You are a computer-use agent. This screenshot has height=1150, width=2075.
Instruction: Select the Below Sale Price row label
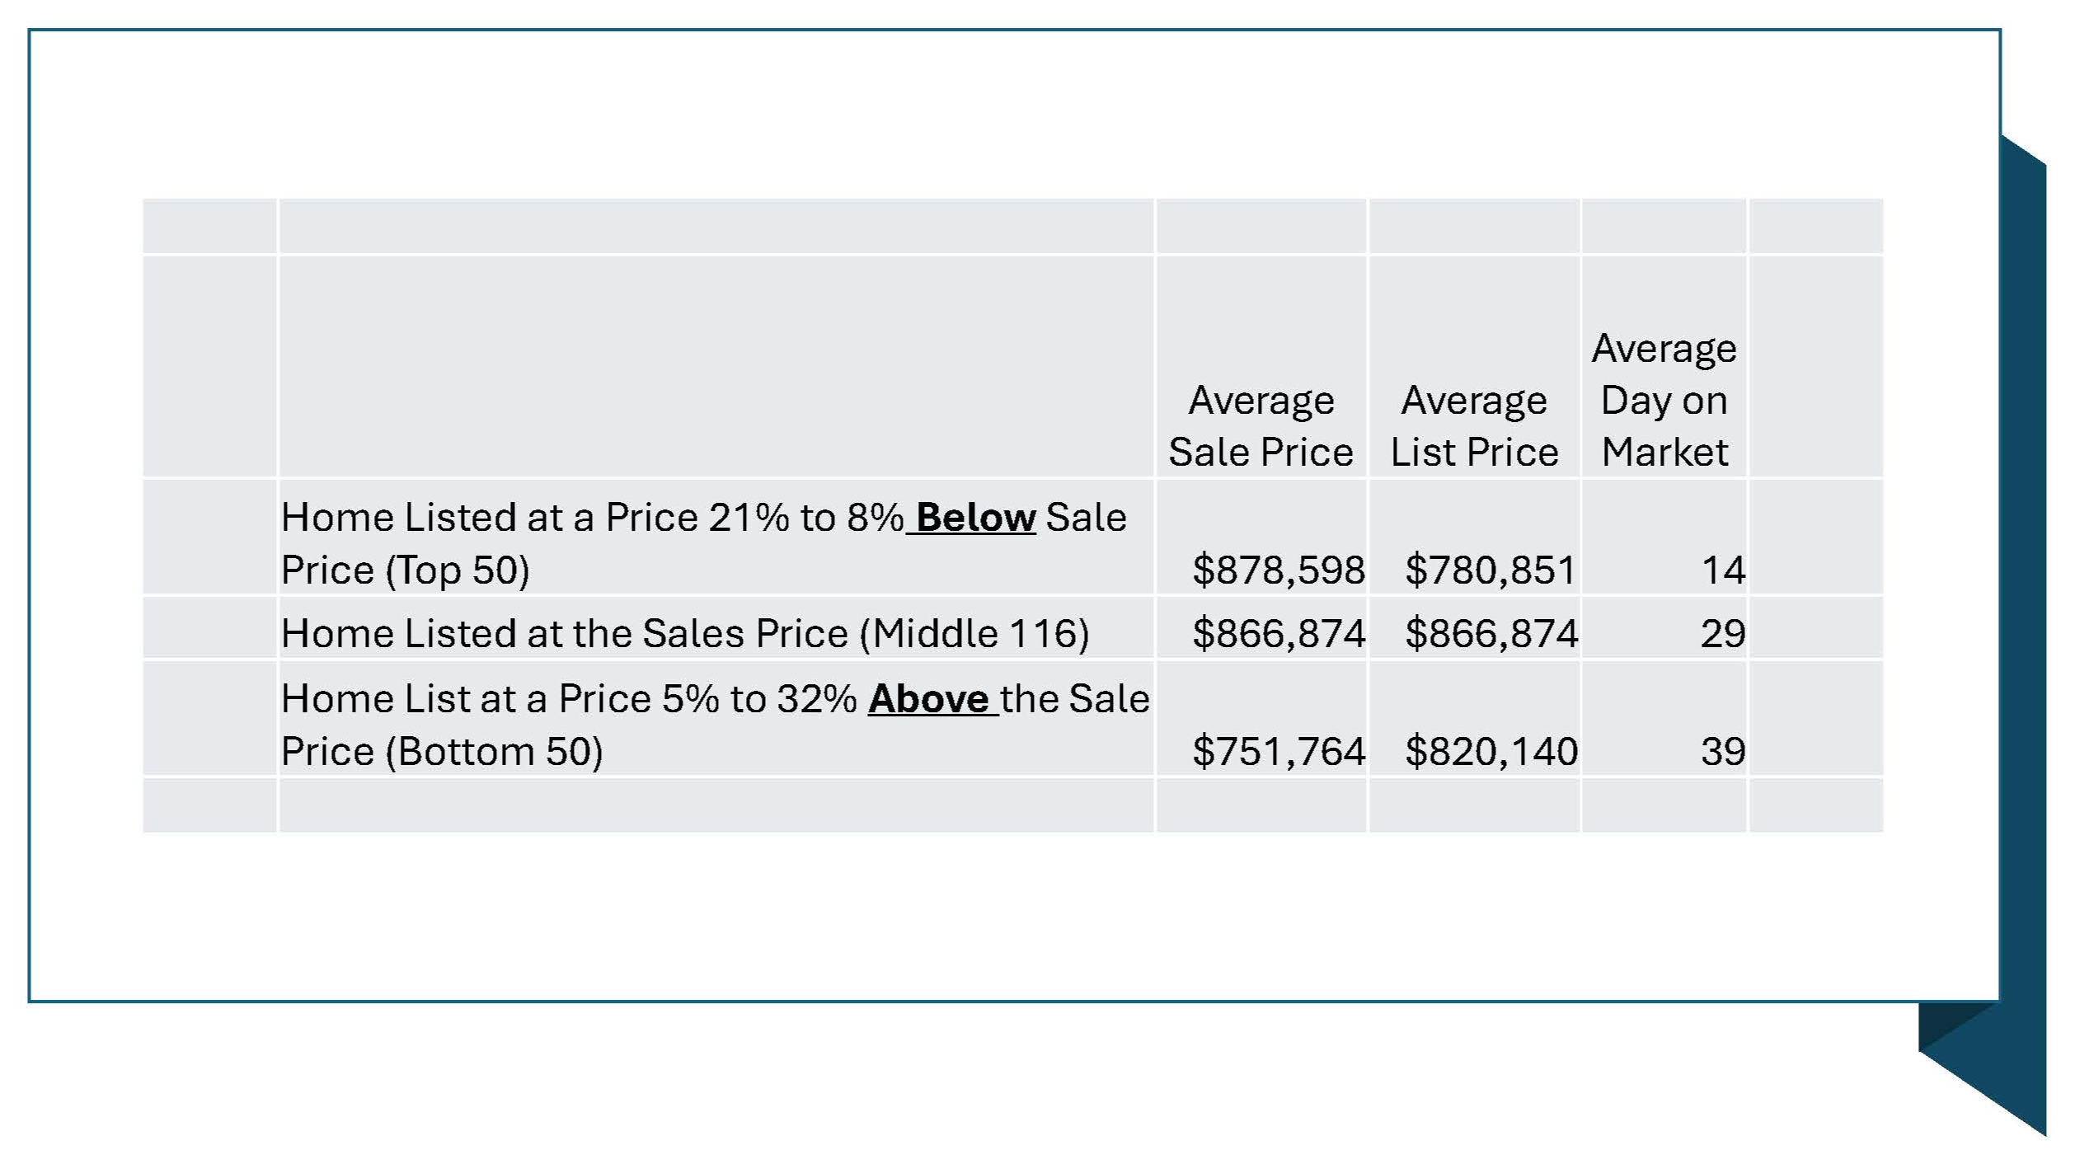(703, 544)
